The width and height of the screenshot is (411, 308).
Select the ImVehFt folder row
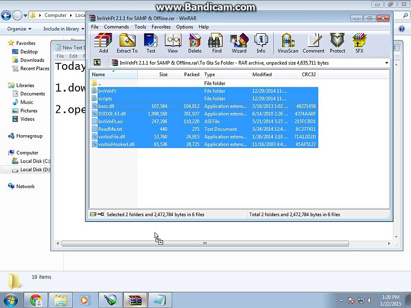coord(204,91)
